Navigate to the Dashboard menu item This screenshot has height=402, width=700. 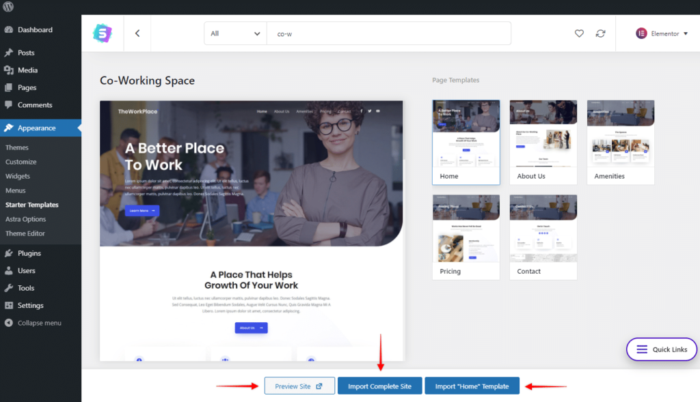pos(33,30)
